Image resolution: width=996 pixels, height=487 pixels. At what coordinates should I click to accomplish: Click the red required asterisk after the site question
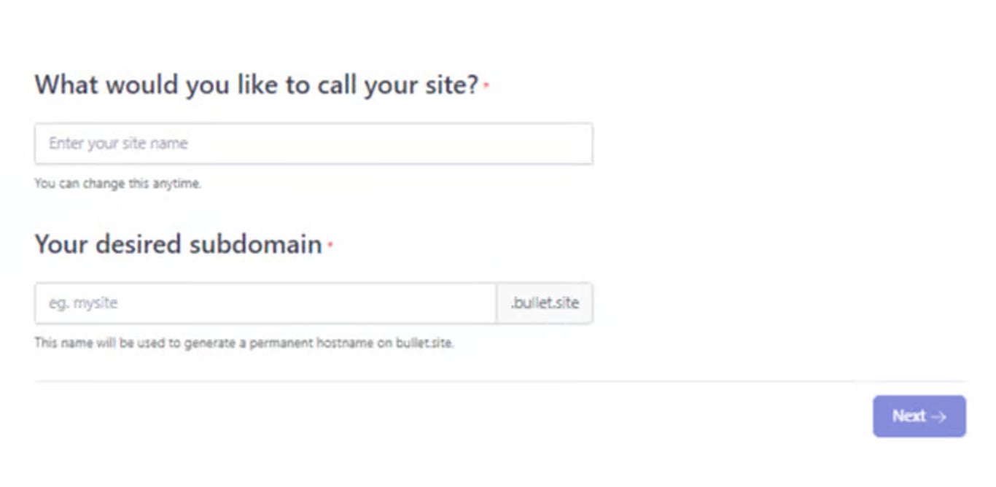(486, 86)
